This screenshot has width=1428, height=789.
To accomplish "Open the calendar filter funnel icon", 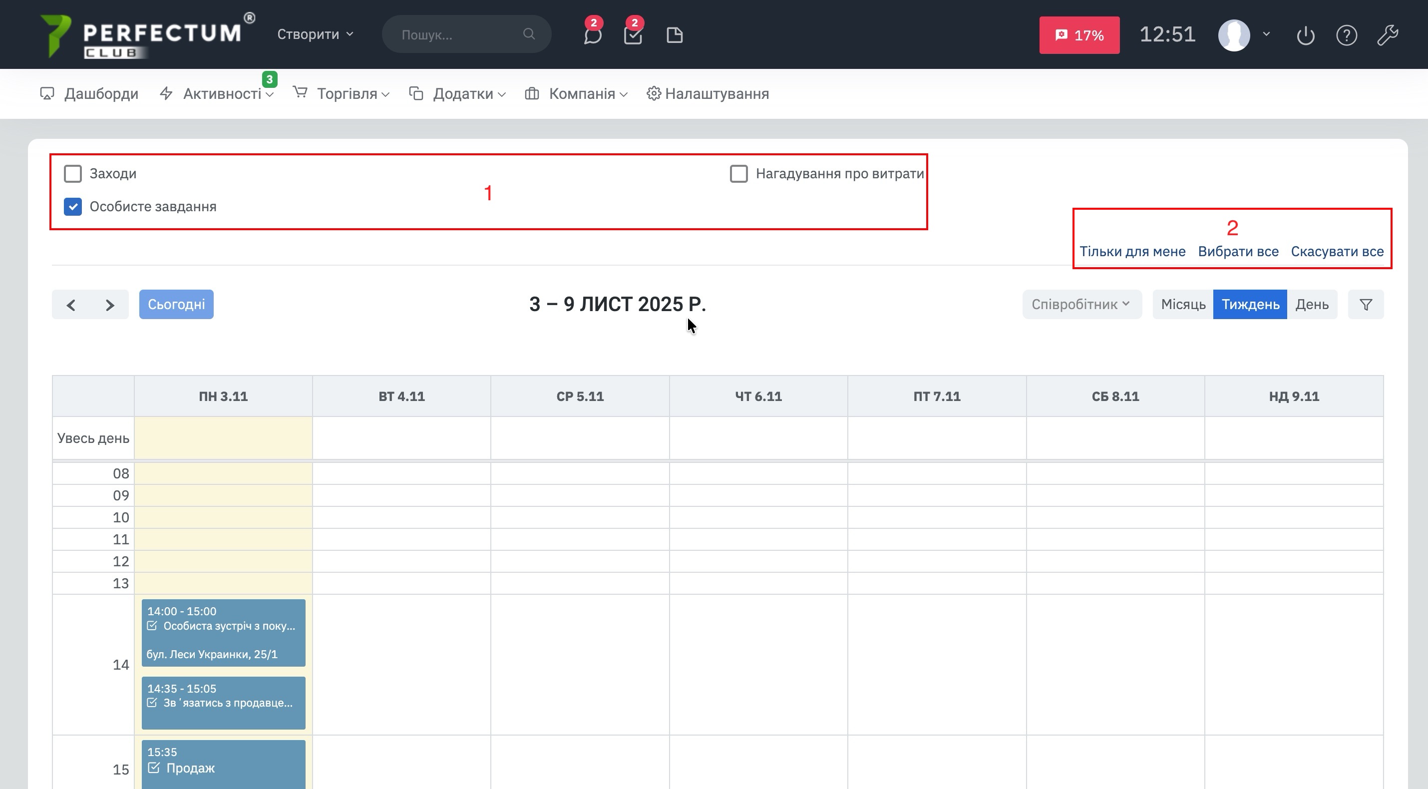I will click(x=1366, y=305).
